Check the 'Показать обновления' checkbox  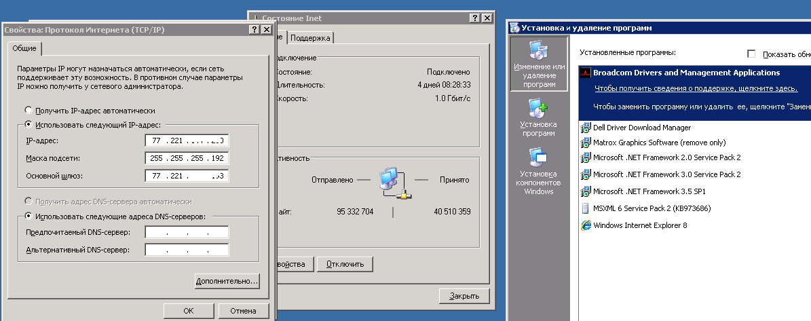751,54
